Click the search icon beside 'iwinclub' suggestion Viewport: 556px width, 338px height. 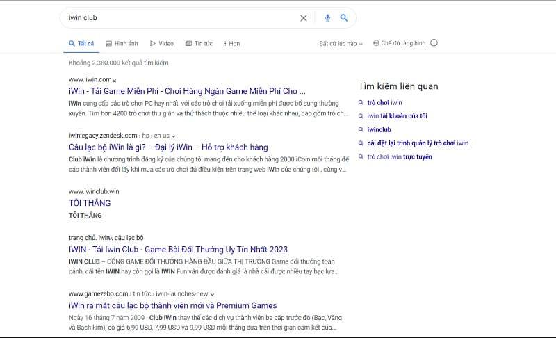[361, 129]
